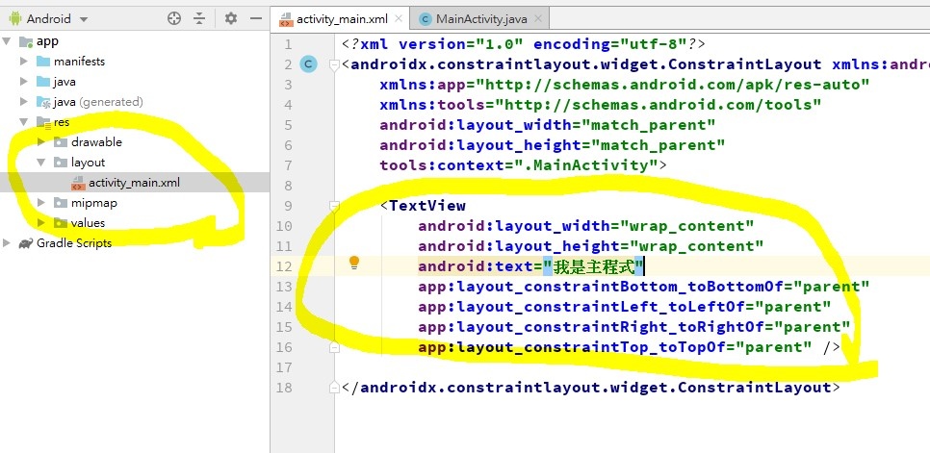Image resolution: width=930 pixels, height=453 pixels.
Task: Click the xml version declaration on line 1
Action: (523, 44)
